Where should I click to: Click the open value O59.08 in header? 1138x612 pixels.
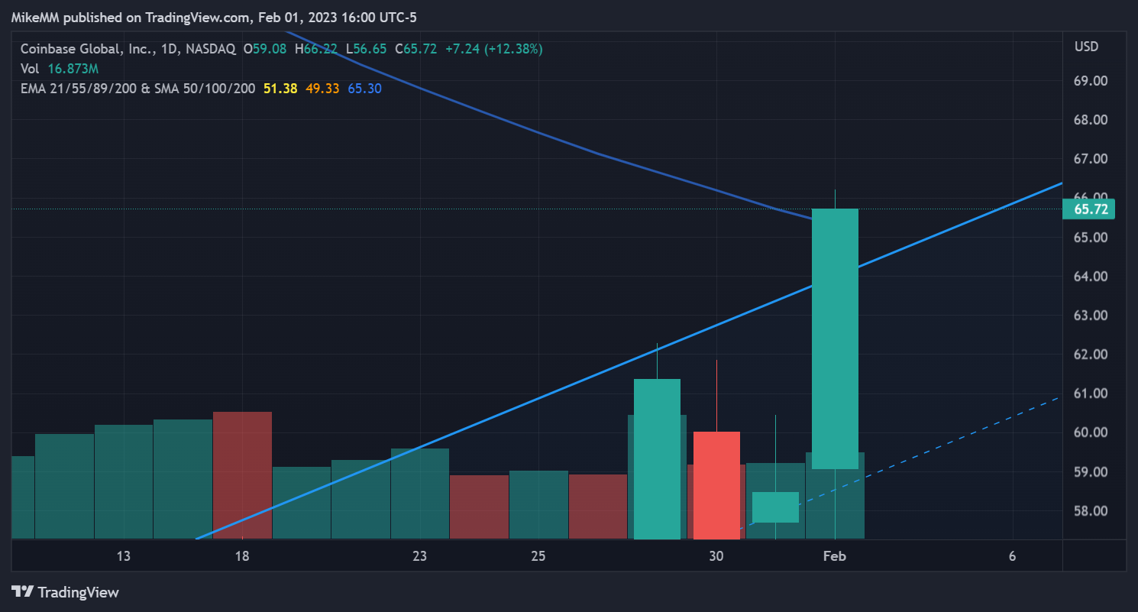click(265, 49)
